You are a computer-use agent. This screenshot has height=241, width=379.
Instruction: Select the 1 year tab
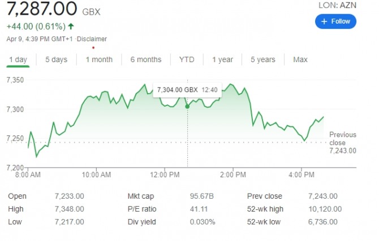pos(222,59)
